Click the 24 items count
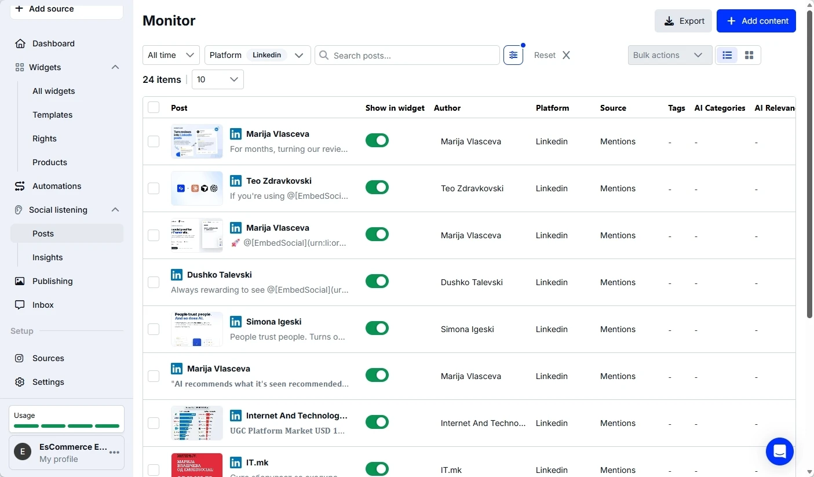814x477 pixels. point(162,79)
